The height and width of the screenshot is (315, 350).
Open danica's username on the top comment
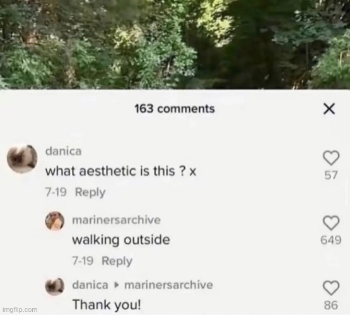64,151
